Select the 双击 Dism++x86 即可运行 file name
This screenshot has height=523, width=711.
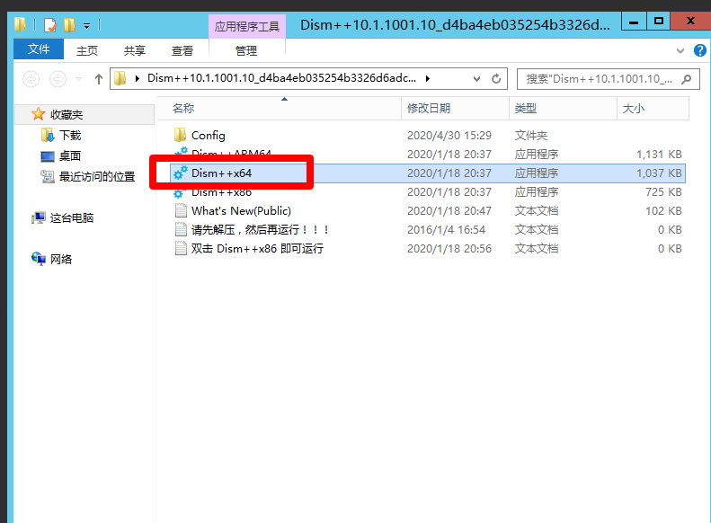(x=257, y=248)
